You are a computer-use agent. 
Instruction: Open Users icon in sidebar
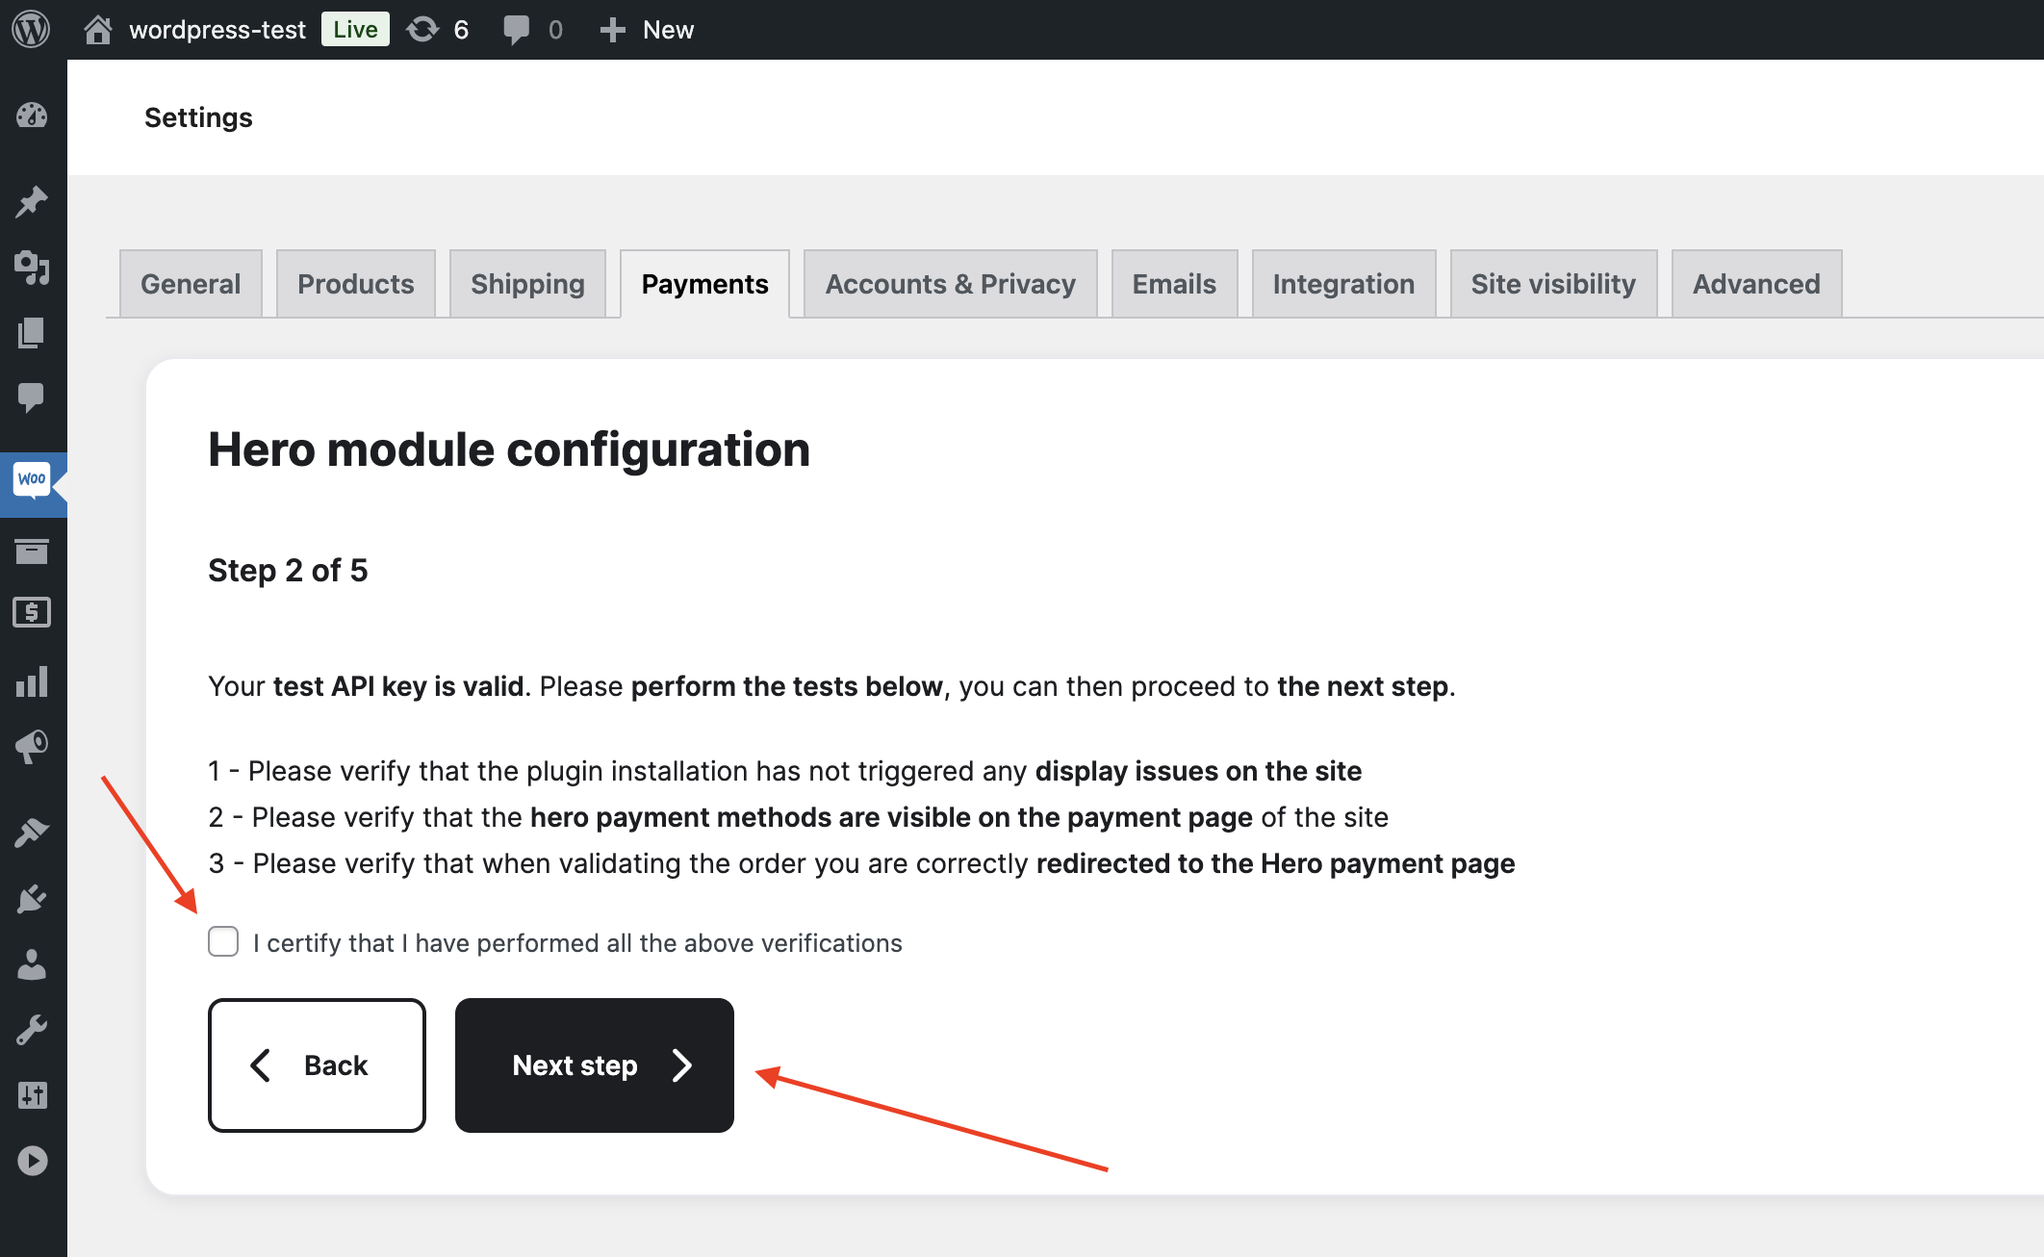(32, 964)
